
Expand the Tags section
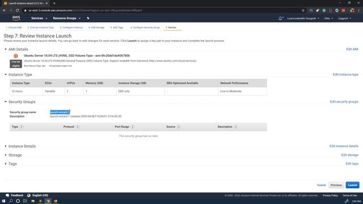pos(6,164)
